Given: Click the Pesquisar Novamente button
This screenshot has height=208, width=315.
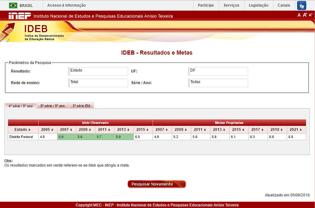Looking at the screenshot, I should click(157, 184).
